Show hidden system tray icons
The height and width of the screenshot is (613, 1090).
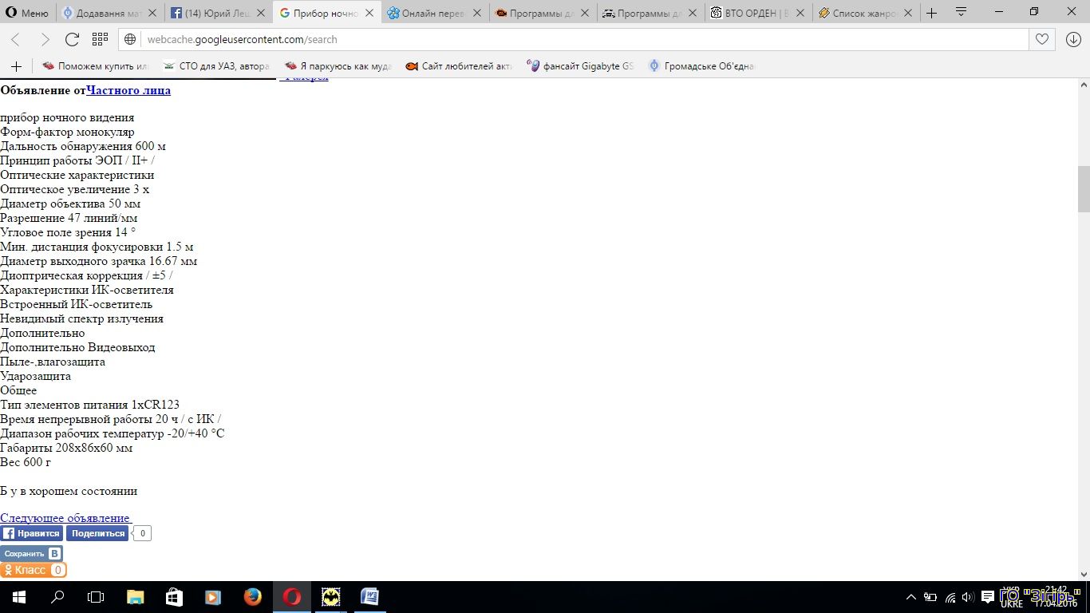pyautogui.click(x=911, y=597)
